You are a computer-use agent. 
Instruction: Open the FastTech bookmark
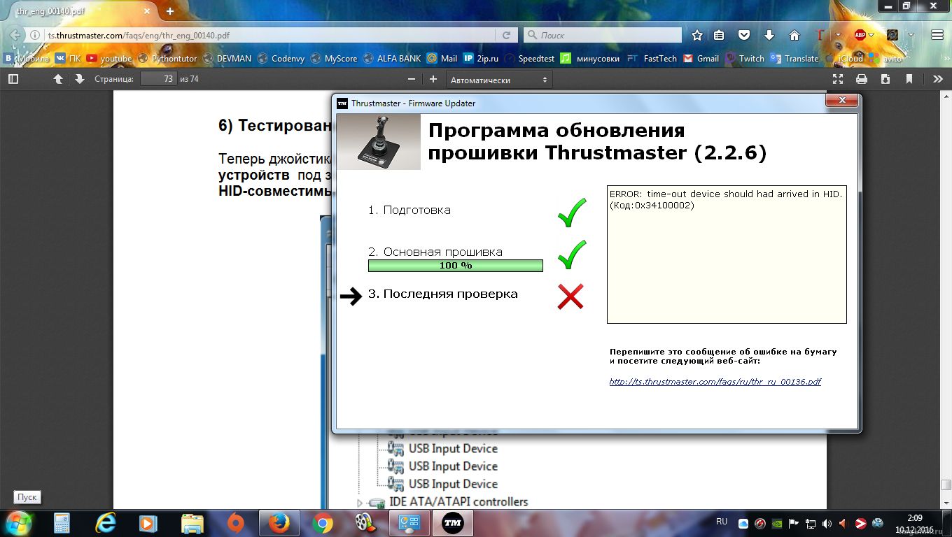click(652, 59)
